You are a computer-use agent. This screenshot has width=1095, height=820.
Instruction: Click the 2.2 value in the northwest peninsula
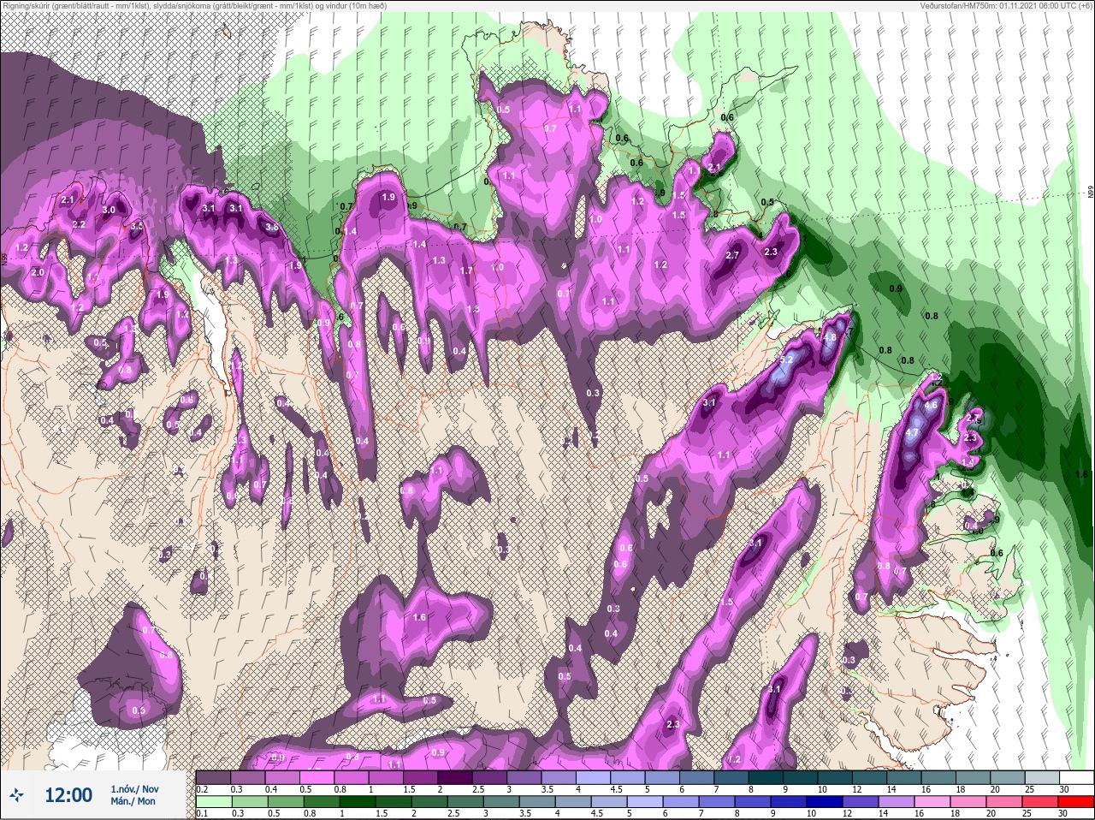79,224
